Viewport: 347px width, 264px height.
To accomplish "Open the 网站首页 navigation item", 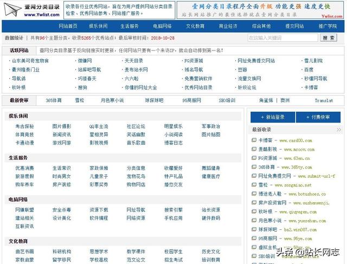I will coord(68,26).
